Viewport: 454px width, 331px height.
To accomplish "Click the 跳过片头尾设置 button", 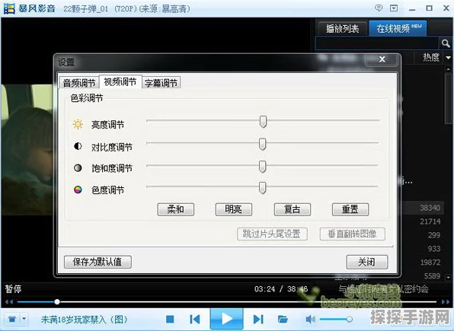I will point(272,234).
